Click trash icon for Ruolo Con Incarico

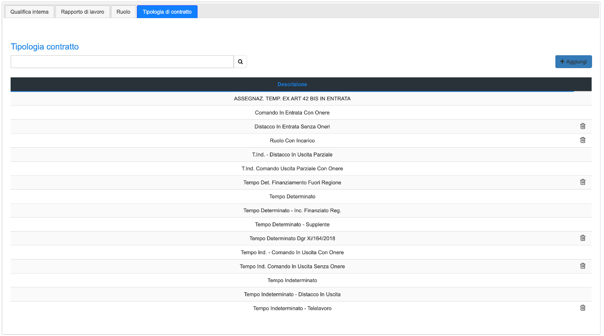pos(582,140)
